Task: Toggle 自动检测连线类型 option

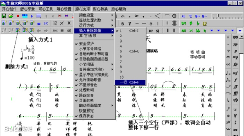Action: click(94, 59)
